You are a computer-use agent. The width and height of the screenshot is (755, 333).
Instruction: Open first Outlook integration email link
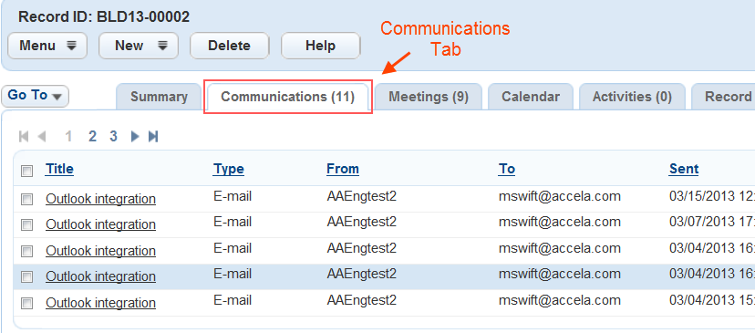pos(100,199)
